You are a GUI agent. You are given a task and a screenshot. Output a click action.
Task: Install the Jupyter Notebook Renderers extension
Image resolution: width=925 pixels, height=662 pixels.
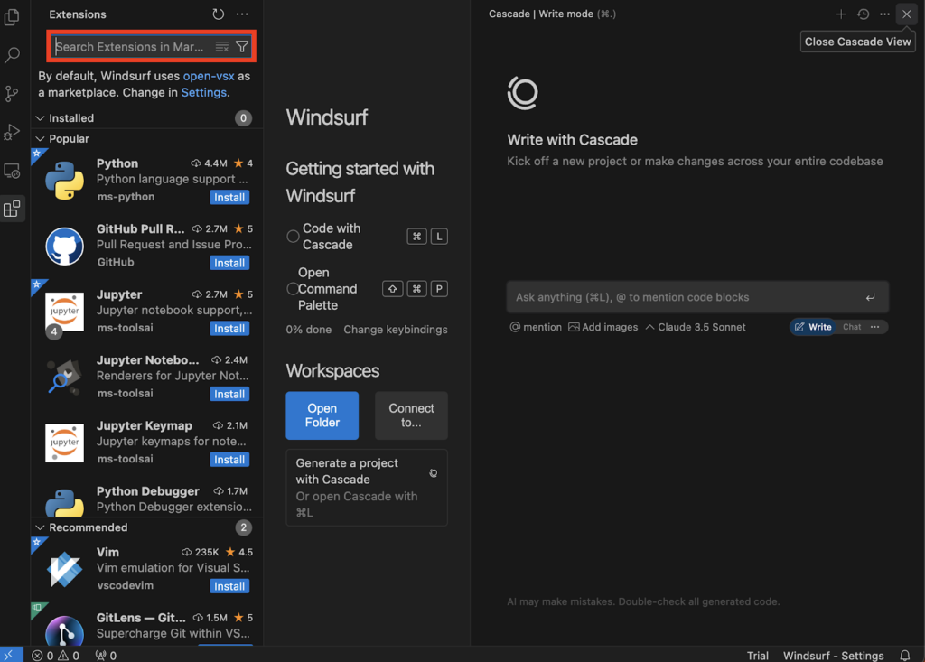[x=229, y=394]
